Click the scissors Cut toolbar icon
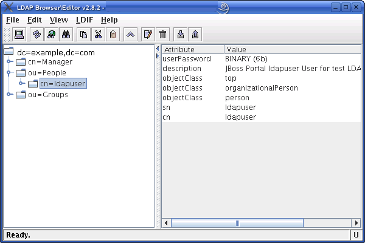Screen dimensions: 365x243 [98, 35]
